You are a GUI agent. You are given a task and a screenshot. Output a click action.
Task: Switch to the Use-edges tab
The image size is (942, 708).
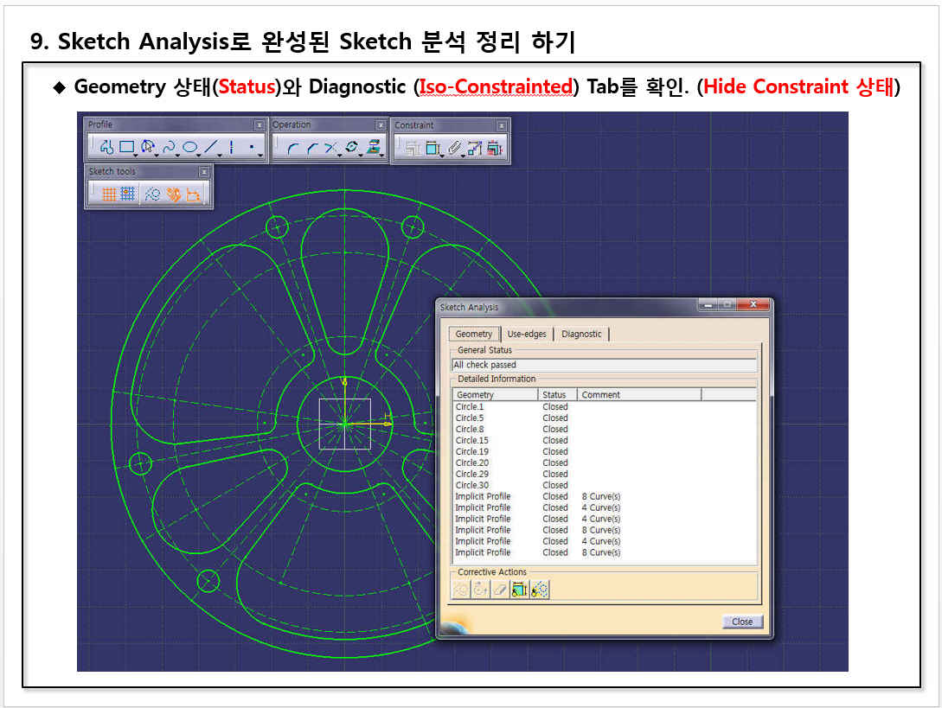pyautogui.click(x=526, y=334)
